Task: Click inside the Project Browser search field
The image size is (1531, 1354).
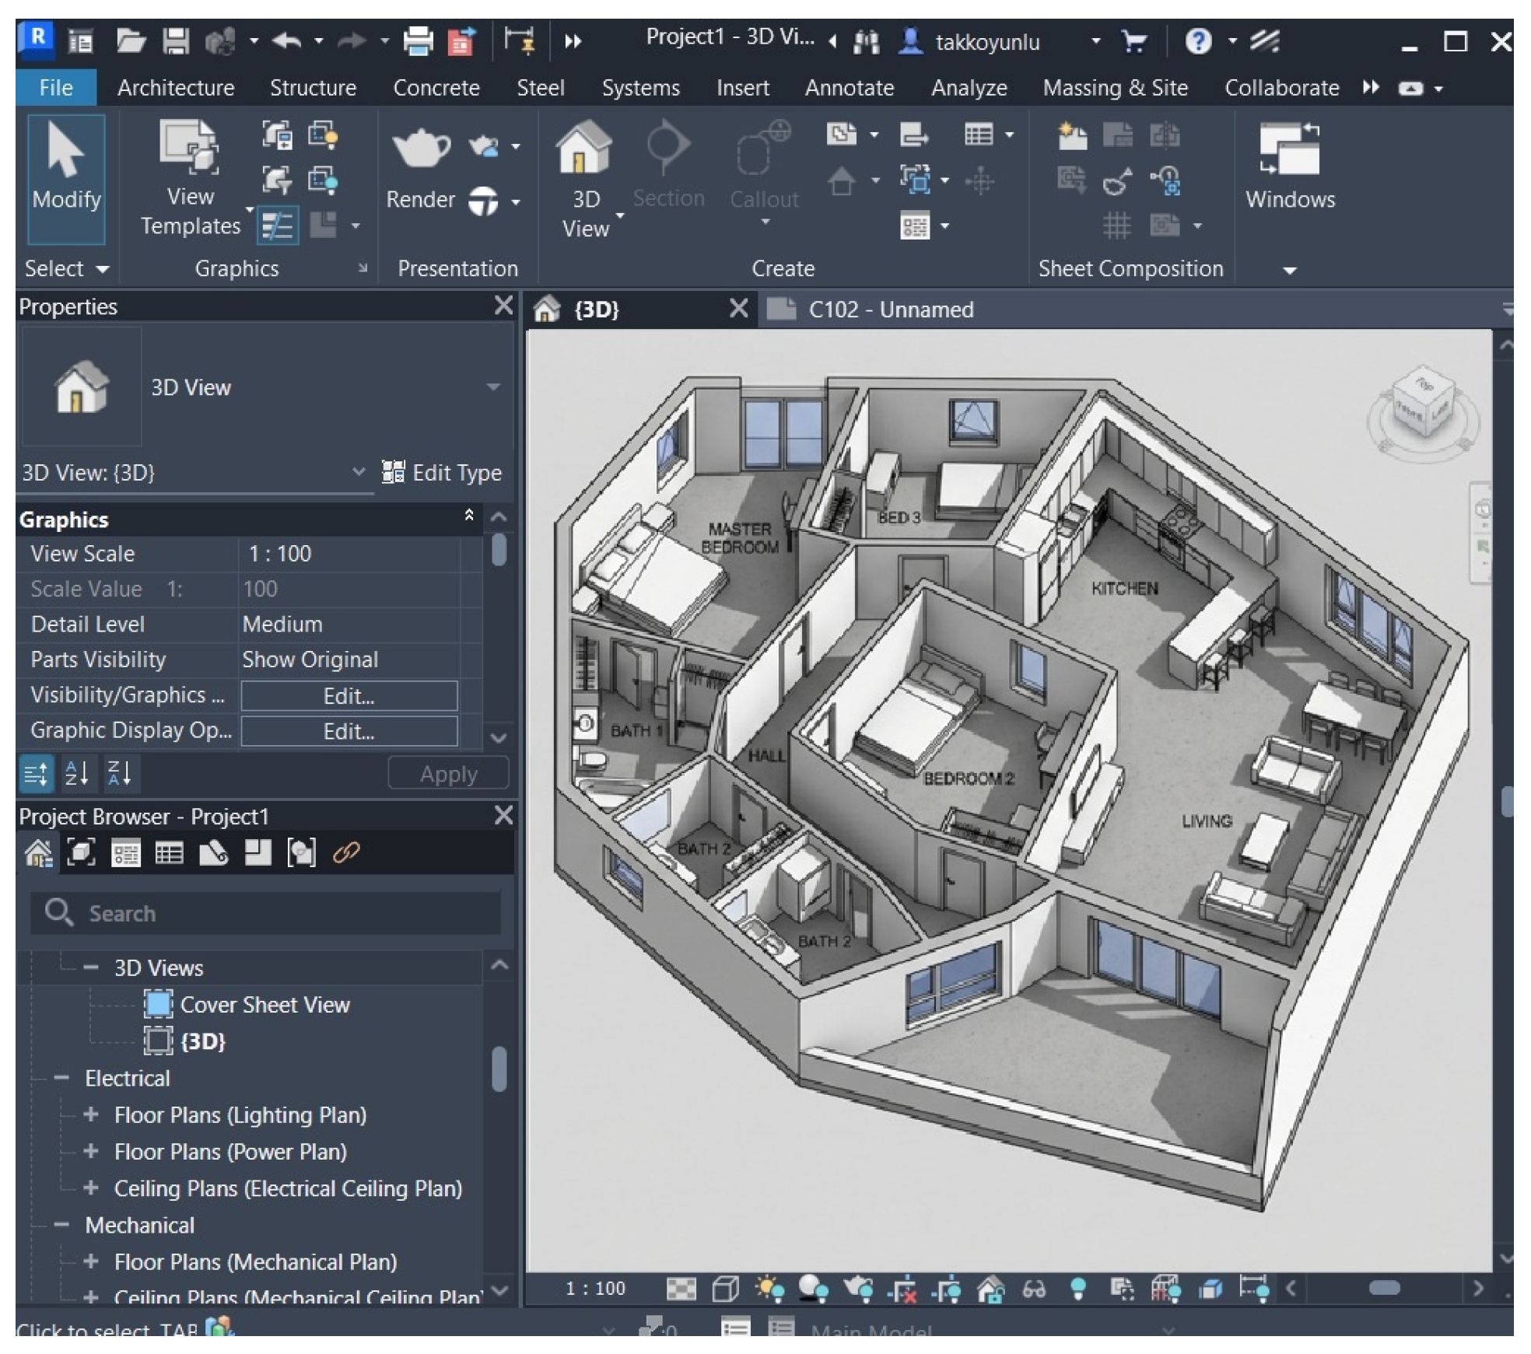Action: click(265, 913)
